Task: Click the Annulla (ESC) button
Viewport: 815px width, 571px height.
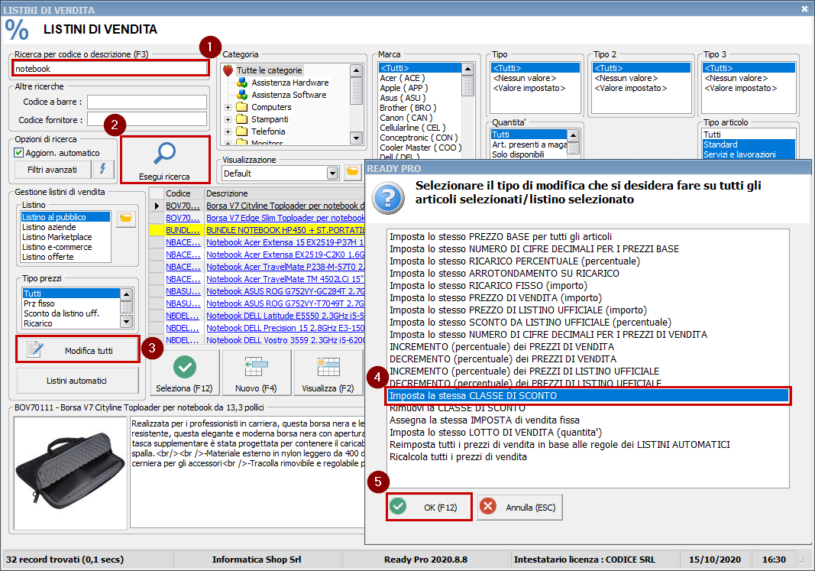Action: pyautogui.click(x=519, y=507)
